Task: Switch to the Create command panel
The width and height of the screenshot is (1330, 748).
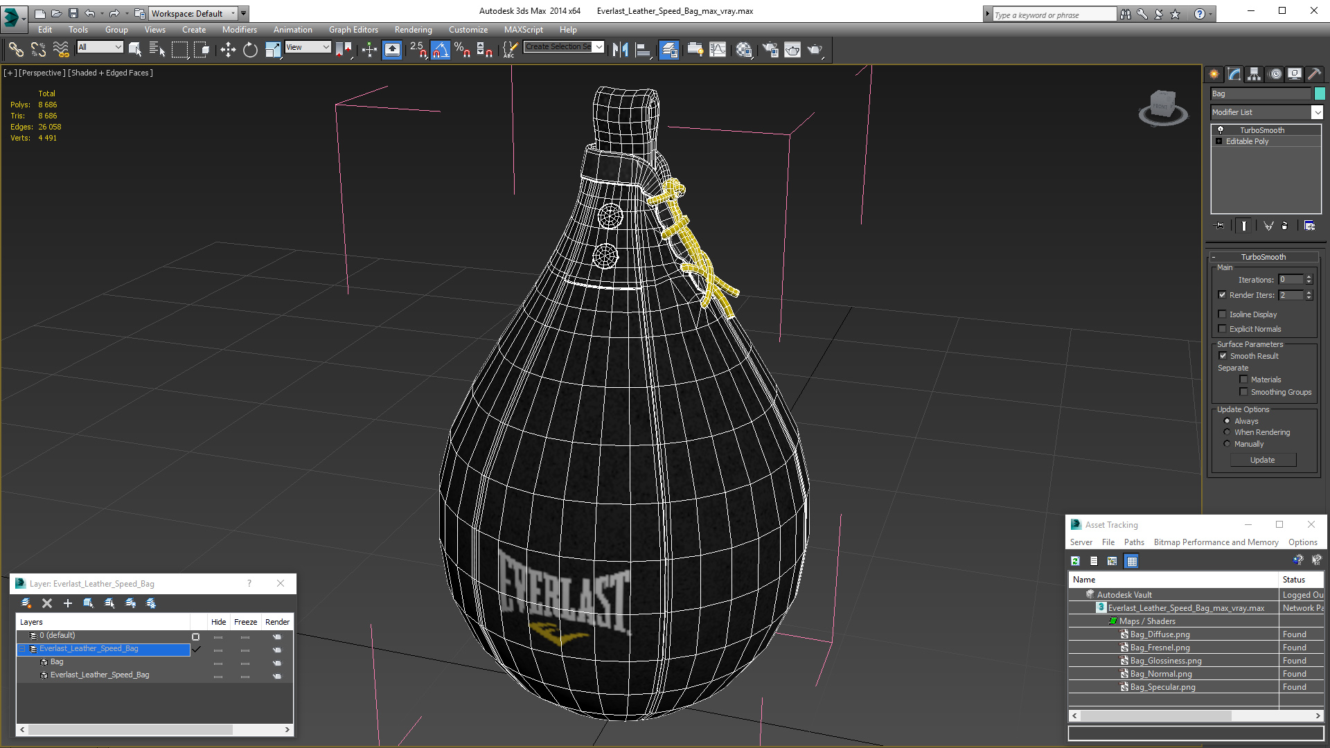Action: 1214,73
